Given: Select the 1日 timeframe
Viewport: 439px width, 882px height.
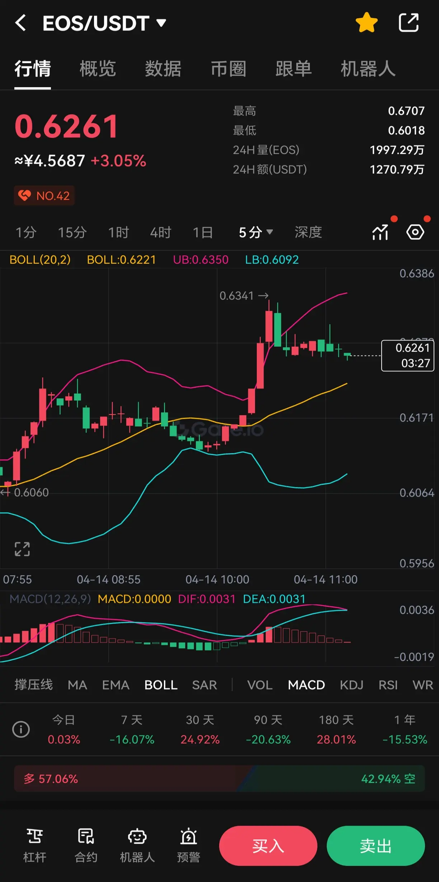Looking at the screenshot, I should 203,233.
